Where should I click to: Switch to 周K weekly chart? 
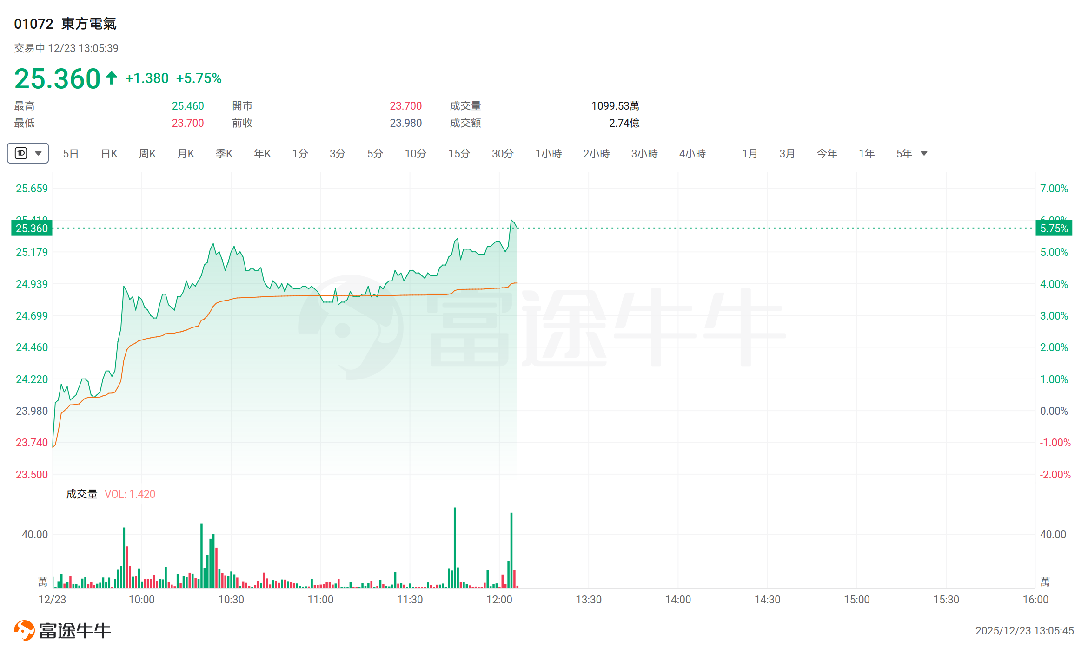pos(147,154)
